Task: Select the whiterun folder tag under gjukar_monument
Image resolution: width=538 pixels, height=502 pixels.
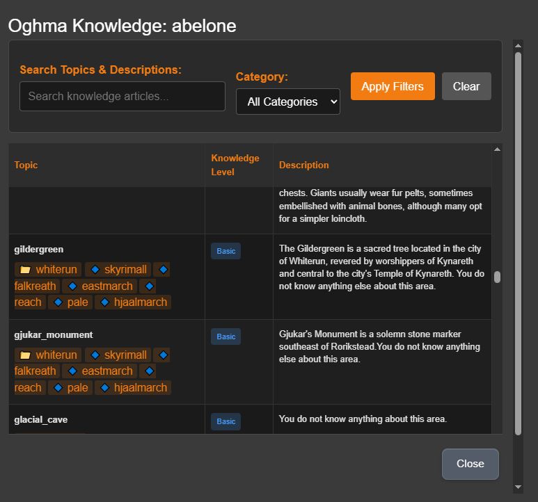Action: coord(48,355)
